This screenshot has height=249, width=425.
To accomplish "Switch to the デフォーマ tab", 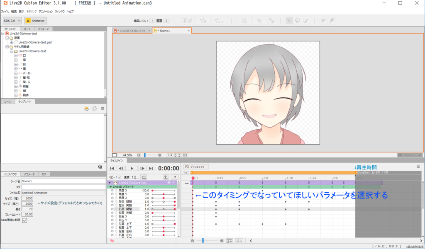I will point(43,29).
